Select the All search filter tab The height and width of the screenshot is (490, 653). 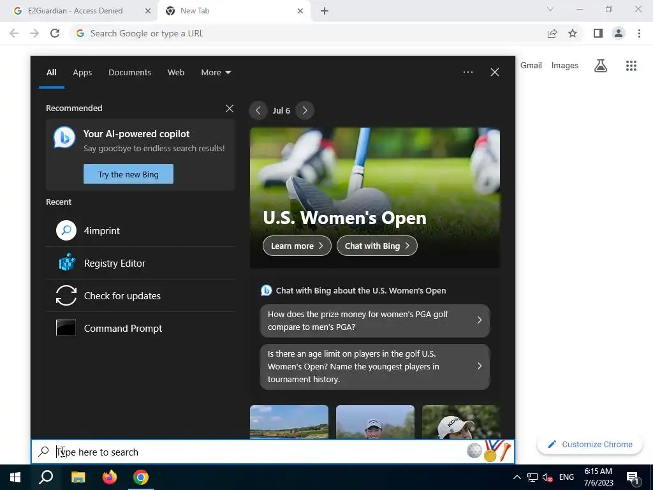click(51, 73)
